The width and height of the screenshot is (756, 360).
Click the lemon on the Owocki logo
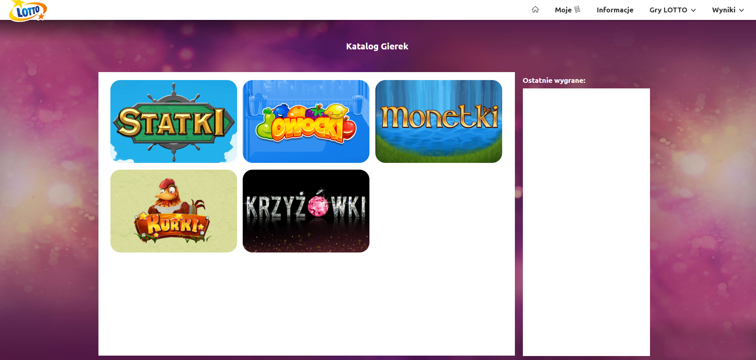tap(336, 111)
